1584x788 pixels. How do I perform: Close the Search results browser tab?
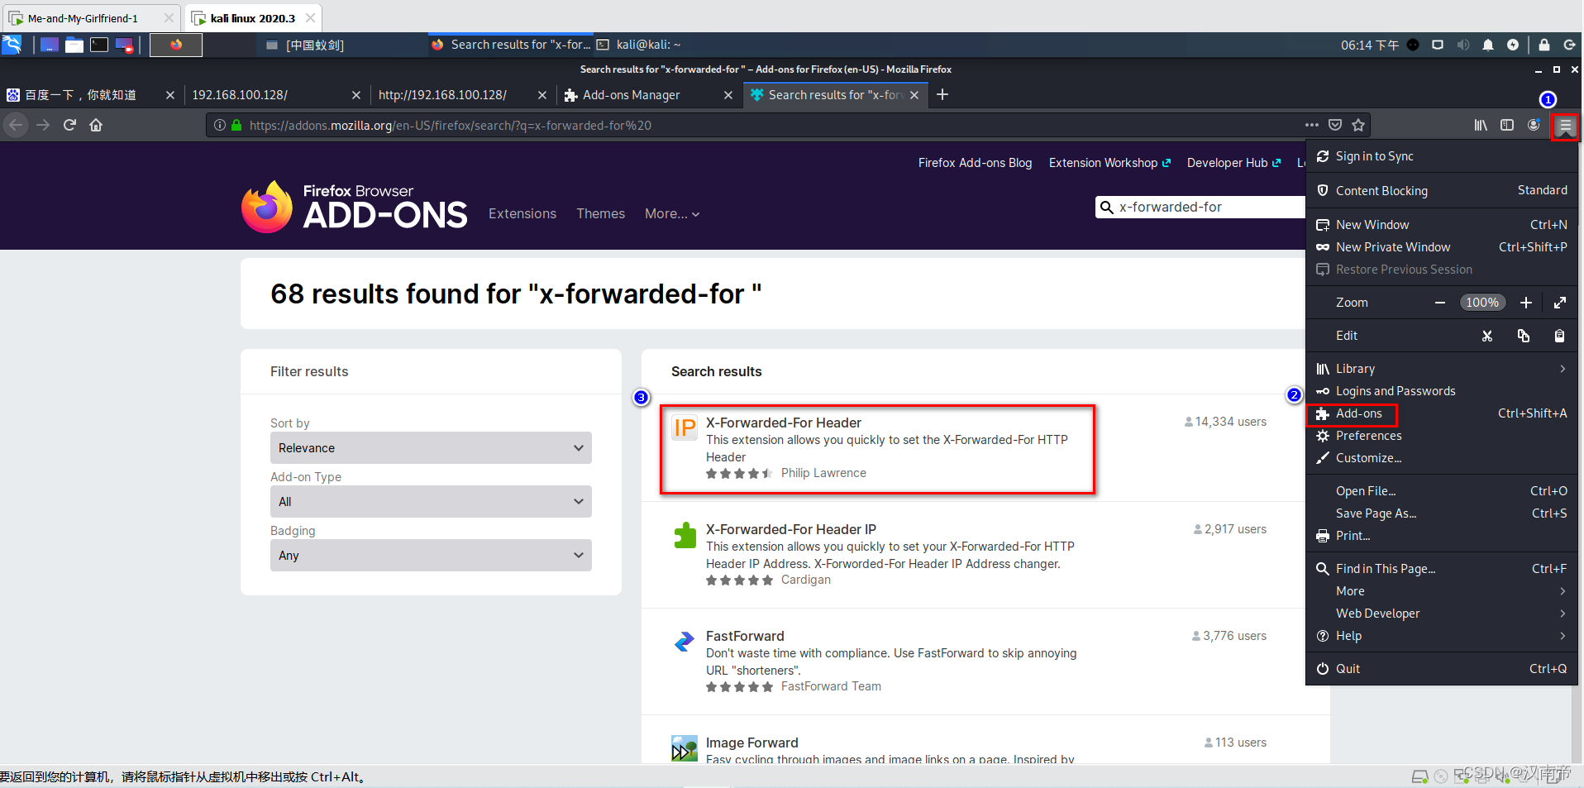coord(914,95)
